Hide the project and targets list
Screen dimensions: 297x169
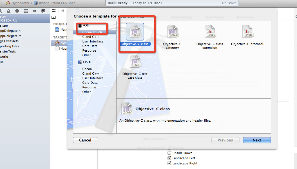54,17
